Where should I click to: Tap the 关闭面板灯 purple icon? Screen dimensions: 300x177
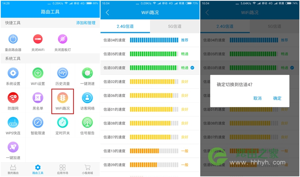tap(63, 39)
